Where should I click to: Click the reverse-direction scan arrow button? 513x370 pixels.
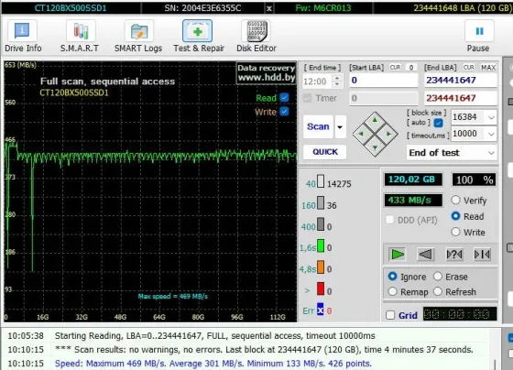tap(426, 255)
